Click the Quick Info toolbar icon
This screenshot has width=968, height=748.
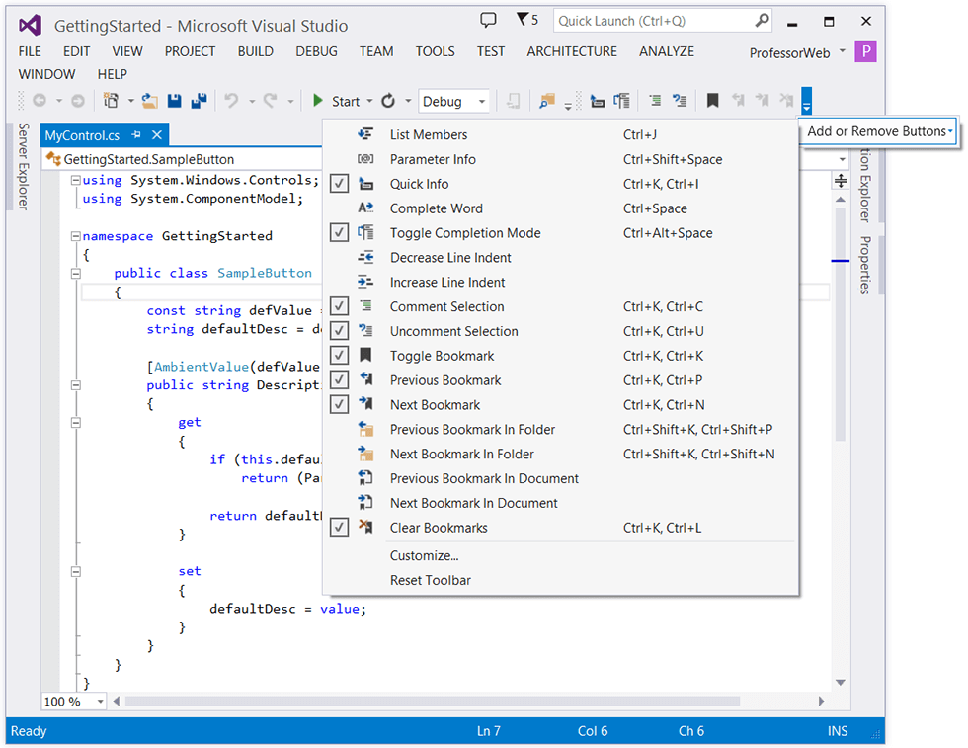[x=597, y=100]
